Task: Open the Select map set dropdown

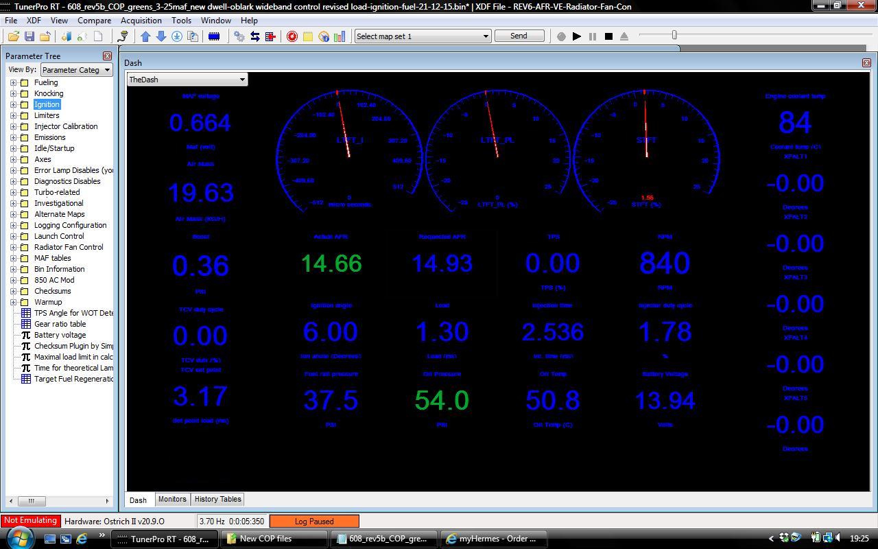Action: [423, 36]
